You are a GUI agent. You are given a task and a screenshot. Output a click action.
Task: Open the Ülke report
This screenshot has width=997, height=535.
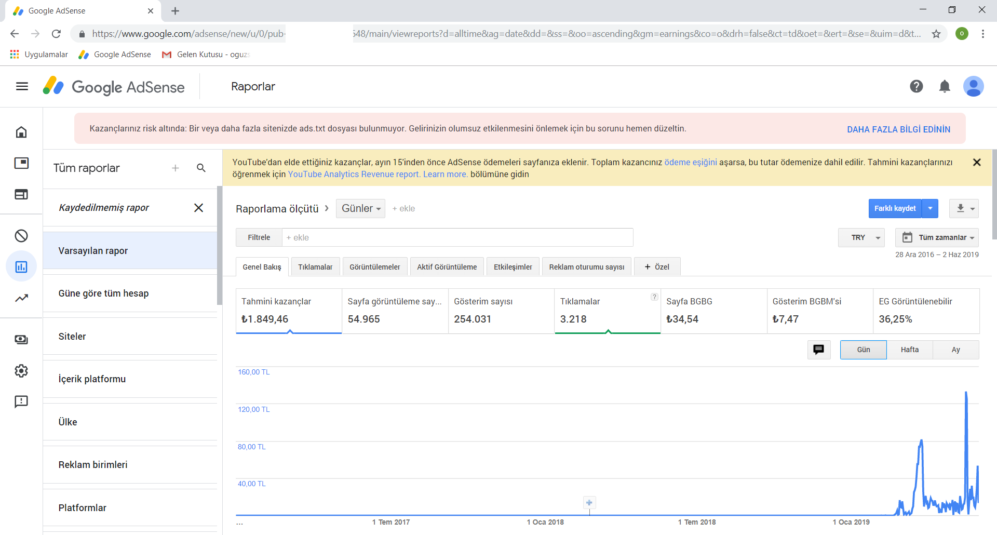click(x=130, y=422)
